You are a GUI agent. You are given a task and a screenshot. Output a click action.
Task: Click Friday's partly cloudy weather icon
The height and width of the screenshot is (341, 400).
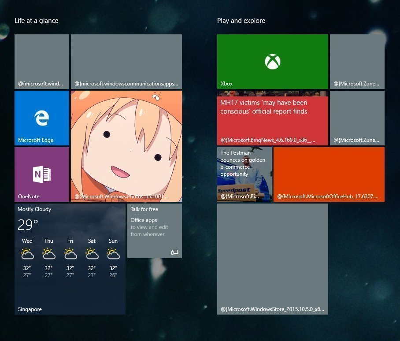click(70, 254)
